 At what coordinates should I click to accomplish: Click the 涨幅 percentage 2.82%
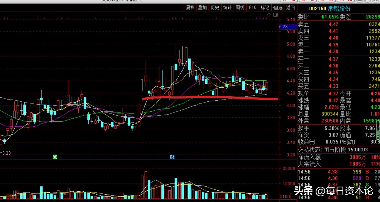(332, 107)
